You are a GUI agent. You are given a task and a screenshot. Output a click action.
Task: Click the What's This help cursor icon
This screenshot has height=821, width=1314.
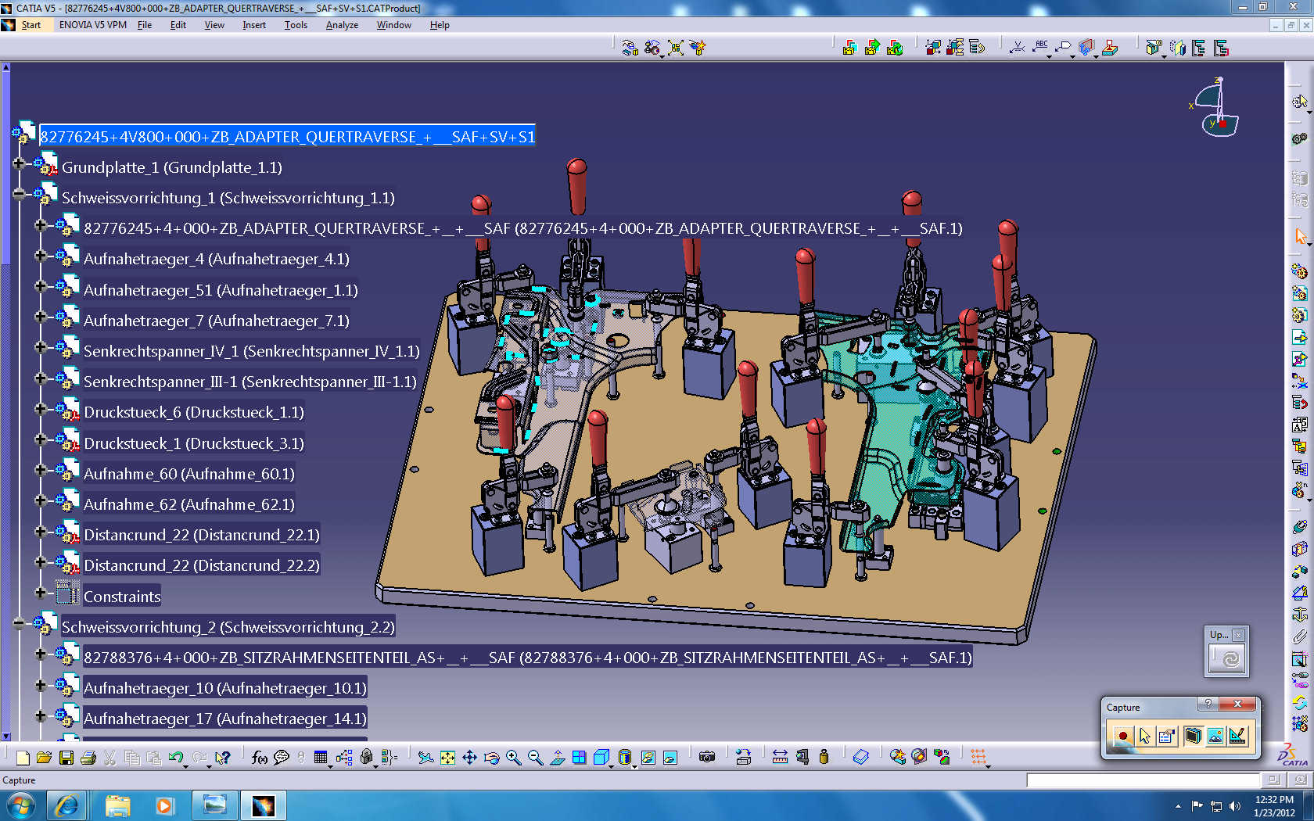pos(223,757)
